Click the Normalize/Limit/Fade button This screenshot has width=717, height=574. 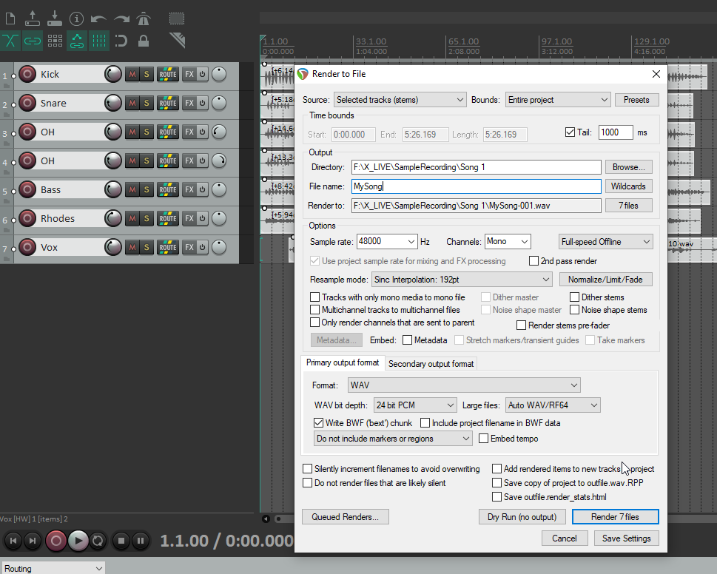click(605, 280)
